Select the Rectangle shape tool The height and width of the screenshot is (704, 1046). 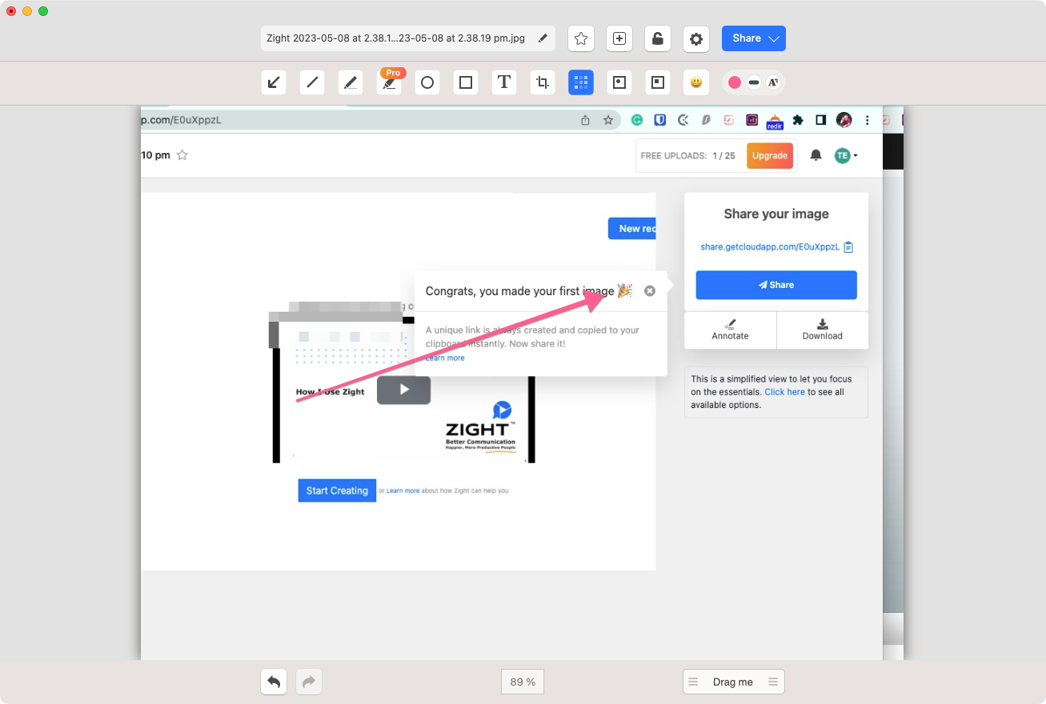click(466, 82)
